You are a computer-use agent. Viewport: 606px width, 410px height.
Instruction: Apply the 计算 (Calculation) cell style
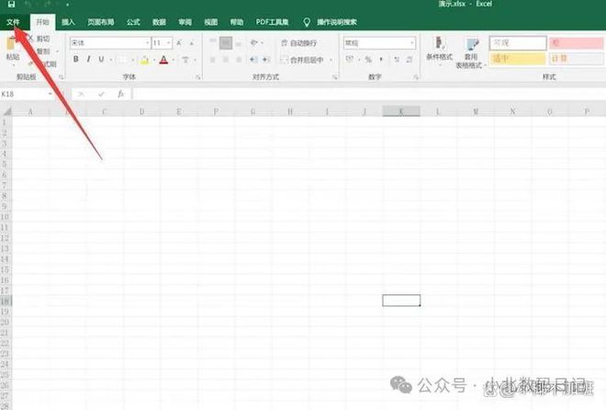pos(576,59)
